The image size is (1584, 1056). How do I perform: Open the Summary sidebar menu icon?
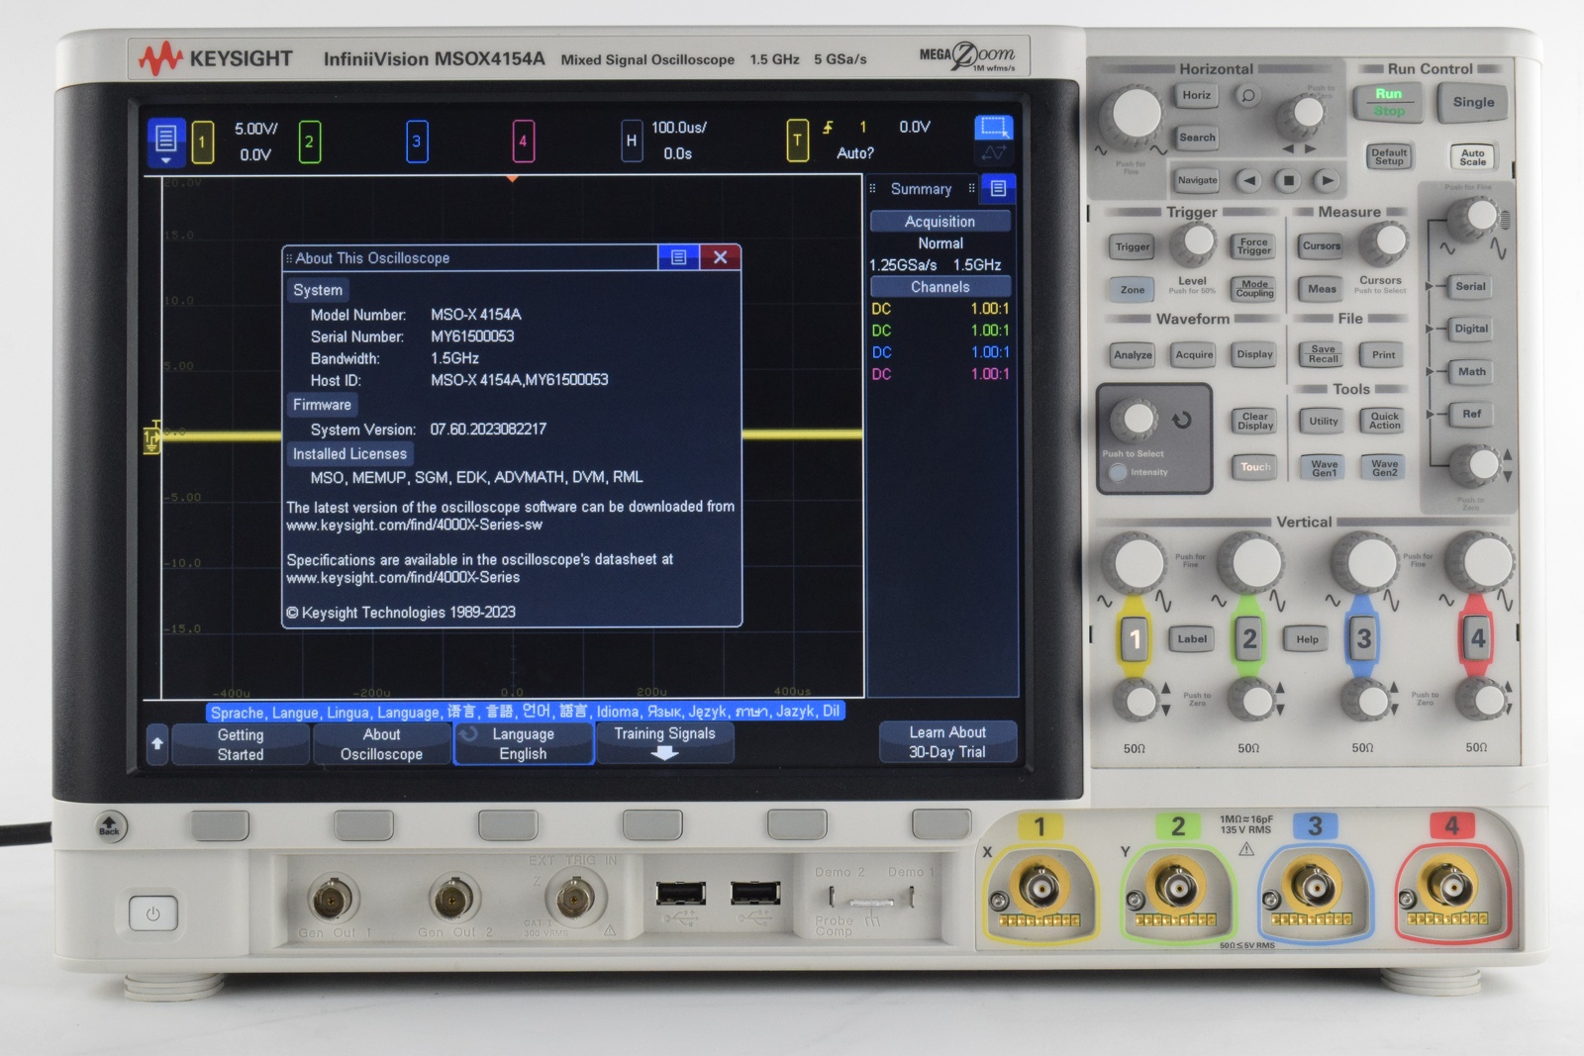(998, 188)
